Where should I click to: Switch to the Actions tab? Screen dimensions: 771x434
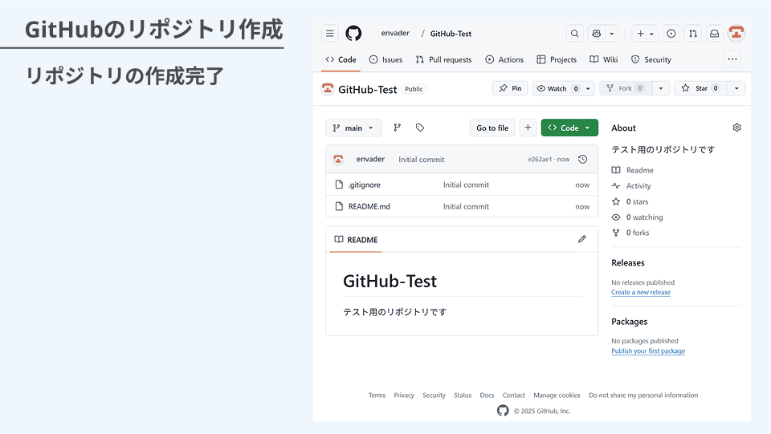click(x=504, y=59)
